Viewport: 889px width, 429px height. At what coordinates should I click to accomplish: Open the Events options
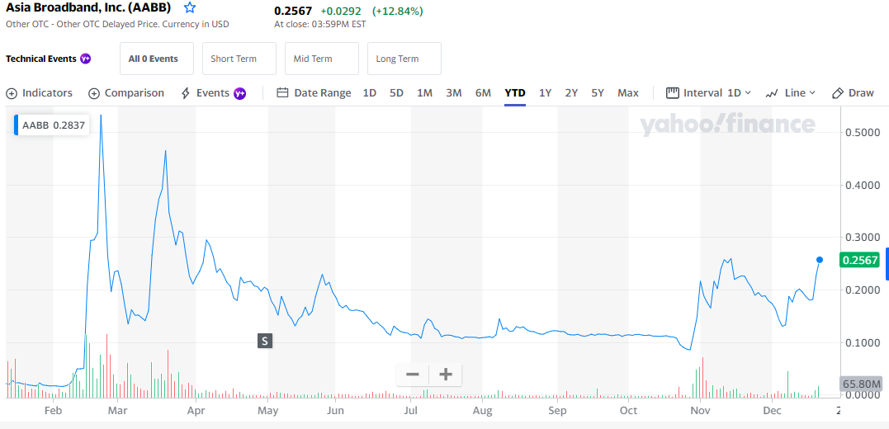click(x=213, y=93)
